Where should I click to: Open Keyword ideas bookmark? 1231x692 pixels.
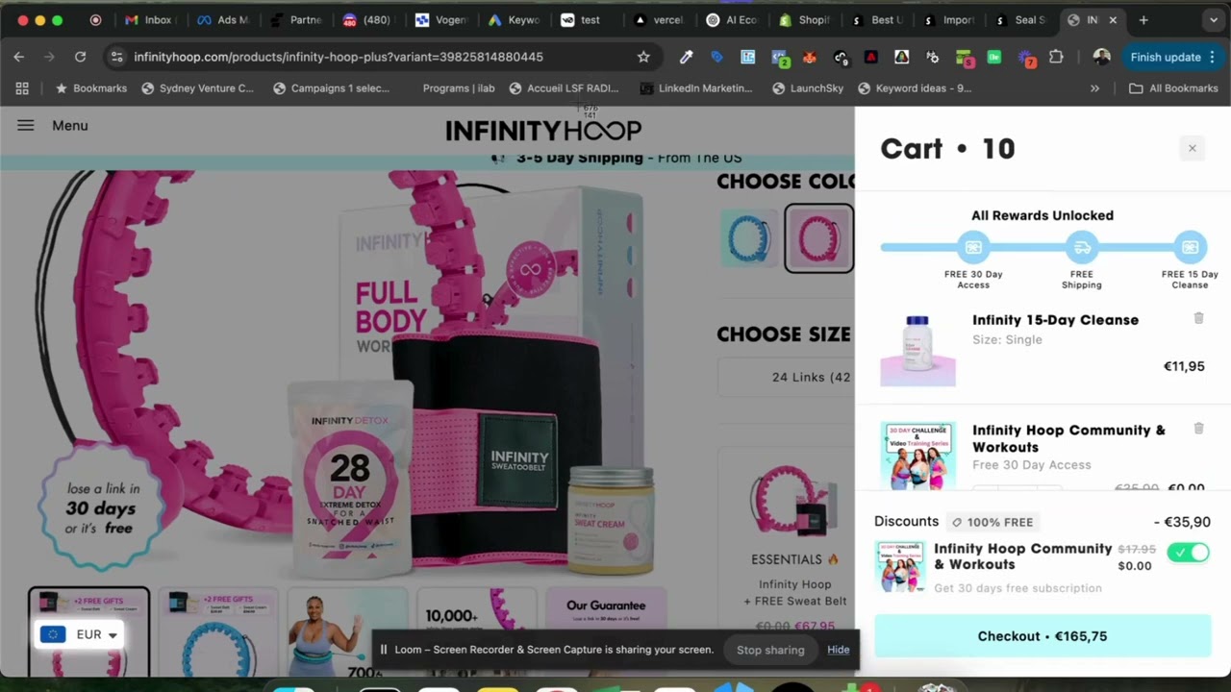915,88
